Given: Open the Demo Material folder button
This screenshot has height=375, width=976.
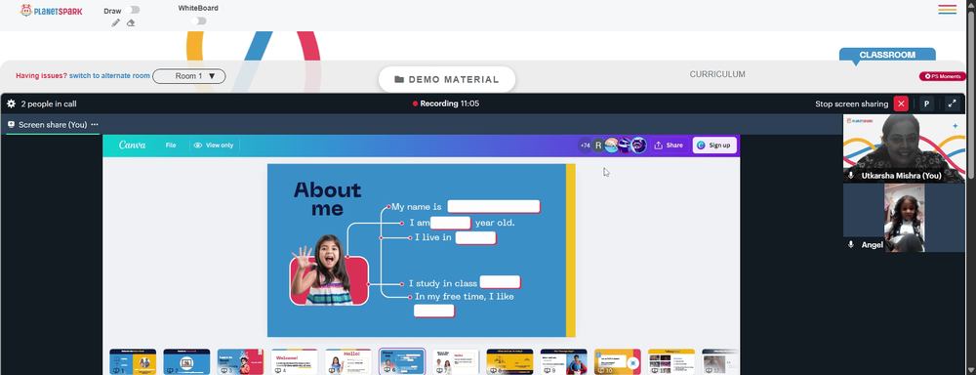Looking at the screenshot, I should pos(447,79).
